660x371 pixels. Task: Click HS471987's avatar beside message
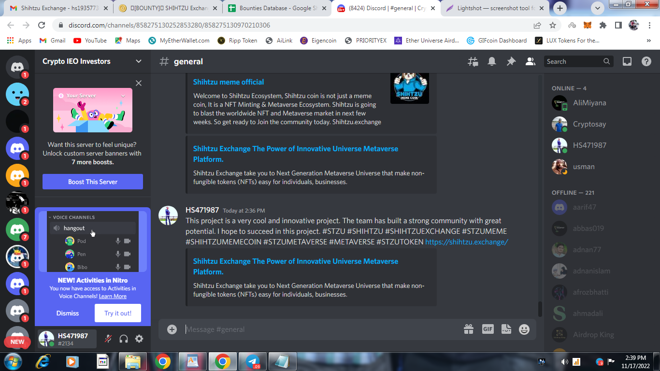coord(168,215)
